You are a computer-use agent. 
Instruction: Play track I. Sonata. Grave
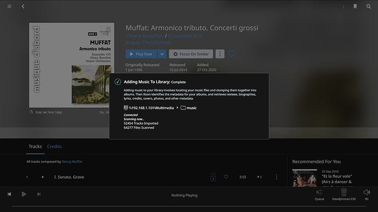(43, 177)
